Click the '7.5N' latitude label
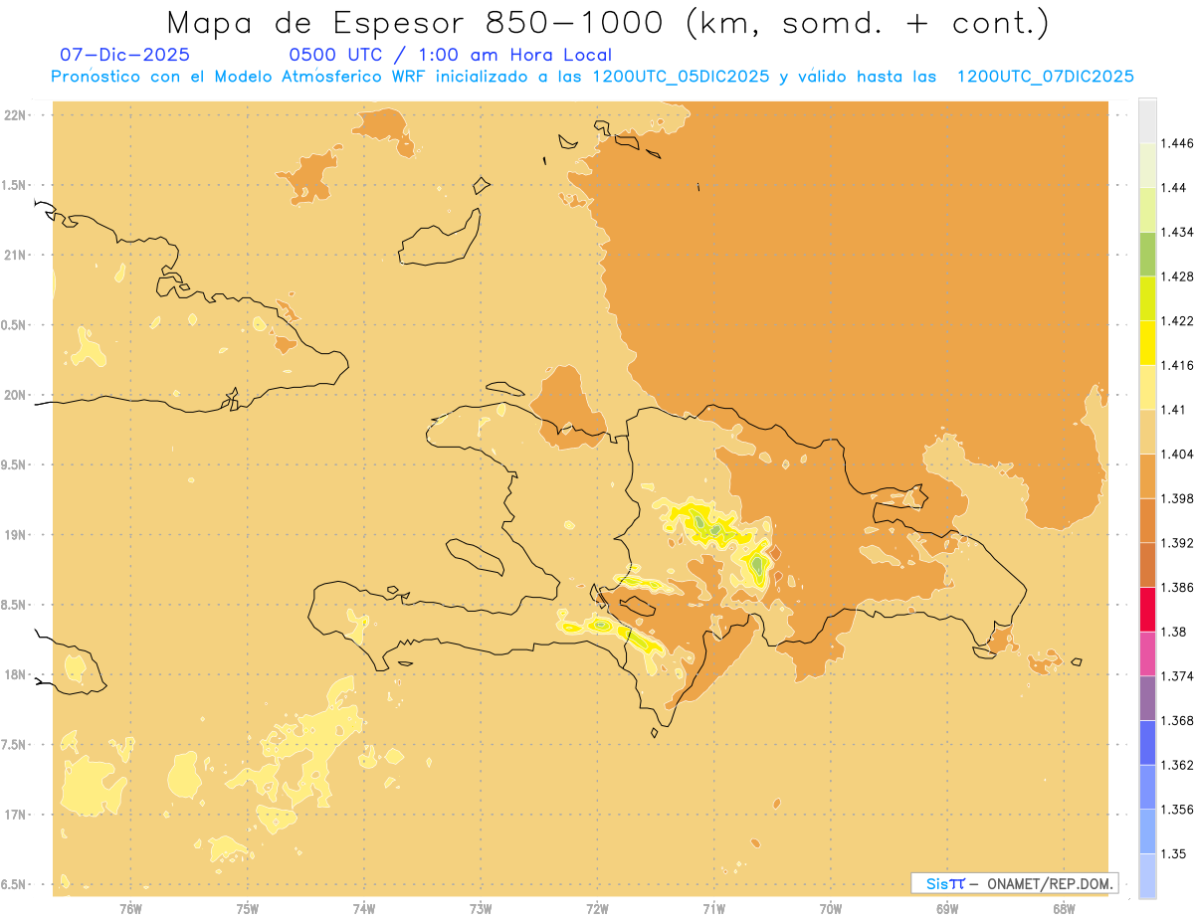The height and width of the screenshot is (922, 1194). [14, 746]
